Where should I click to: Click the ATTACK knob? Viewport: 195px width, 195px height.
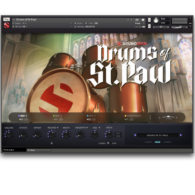(x=23, y=135)
